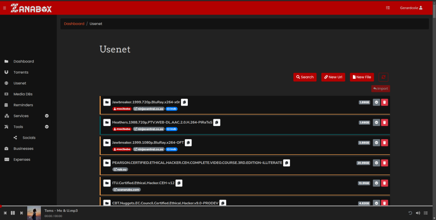Image resolution: width=436 pixels, height=220 pixels.
Task: Click the New Url button
Action: (x=333, y=77)
